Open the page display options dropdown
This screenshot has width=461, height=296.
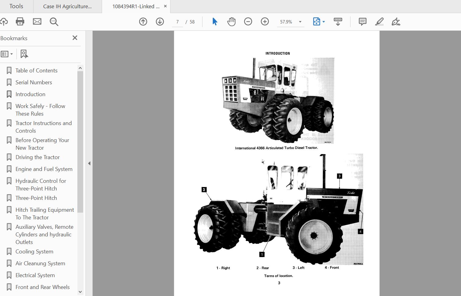coord(318,22)
